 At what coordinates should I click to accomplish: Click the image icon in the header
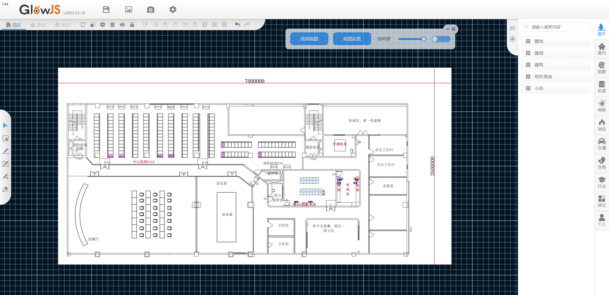click(x=128, y=10)
